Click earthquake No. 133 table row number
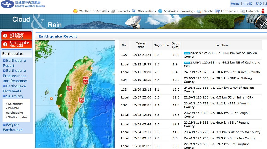267x149 pixels. (124, 90)
